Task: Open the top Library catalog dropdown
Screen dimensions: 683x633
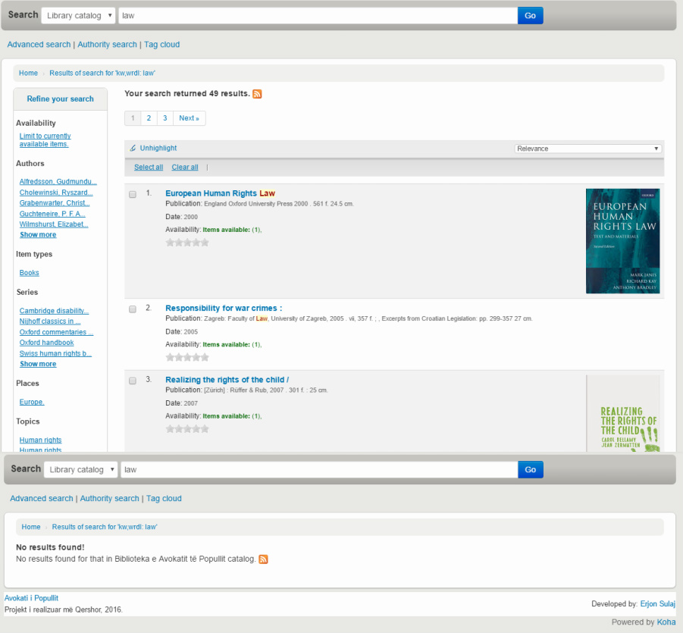Action: pyautogui.click(x=79, y=15)
